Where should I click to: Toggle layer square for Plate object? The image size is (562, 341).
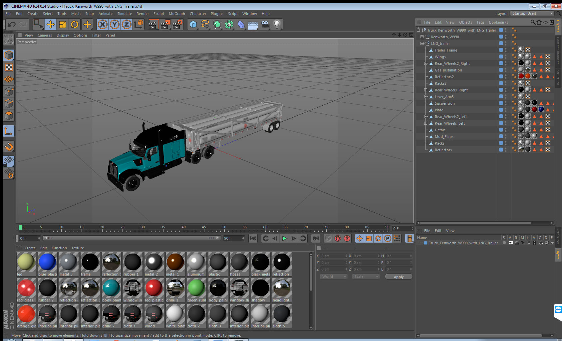tap(501, 110)
